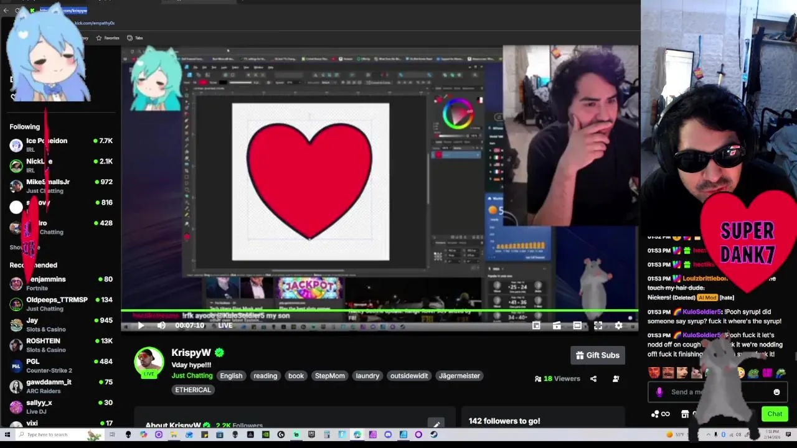Click the Gift Subs button
Screen dimensions: 797x448
597,355
